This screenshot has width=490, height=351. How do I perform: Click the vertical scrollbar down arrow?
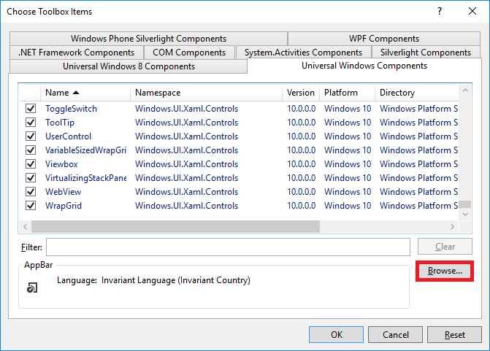click(466, 213)
